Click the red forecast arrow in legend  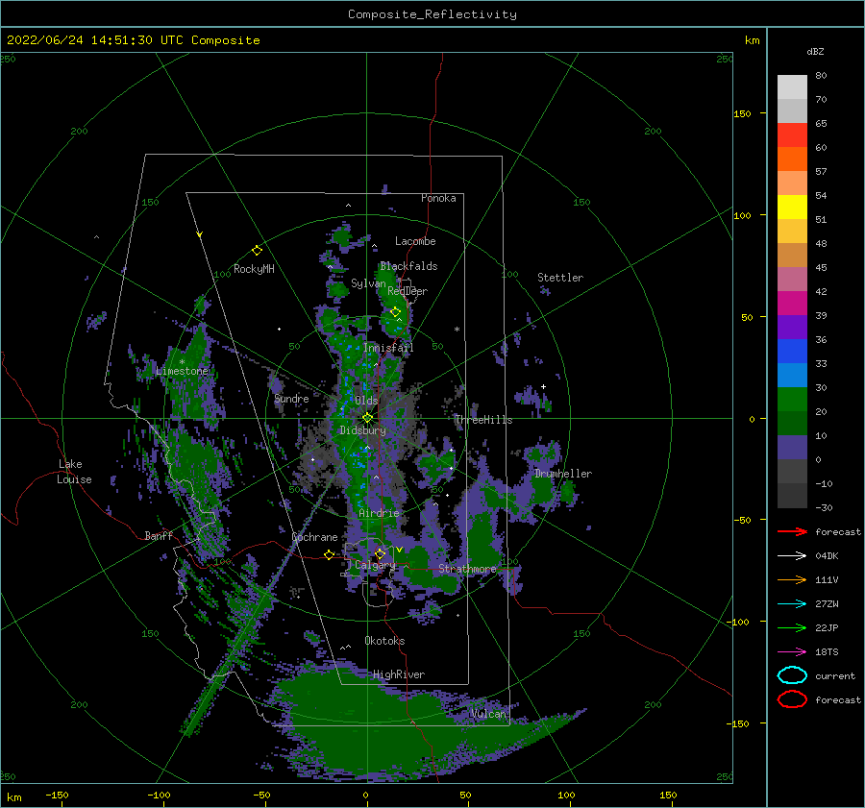click(x=792, y=531)
